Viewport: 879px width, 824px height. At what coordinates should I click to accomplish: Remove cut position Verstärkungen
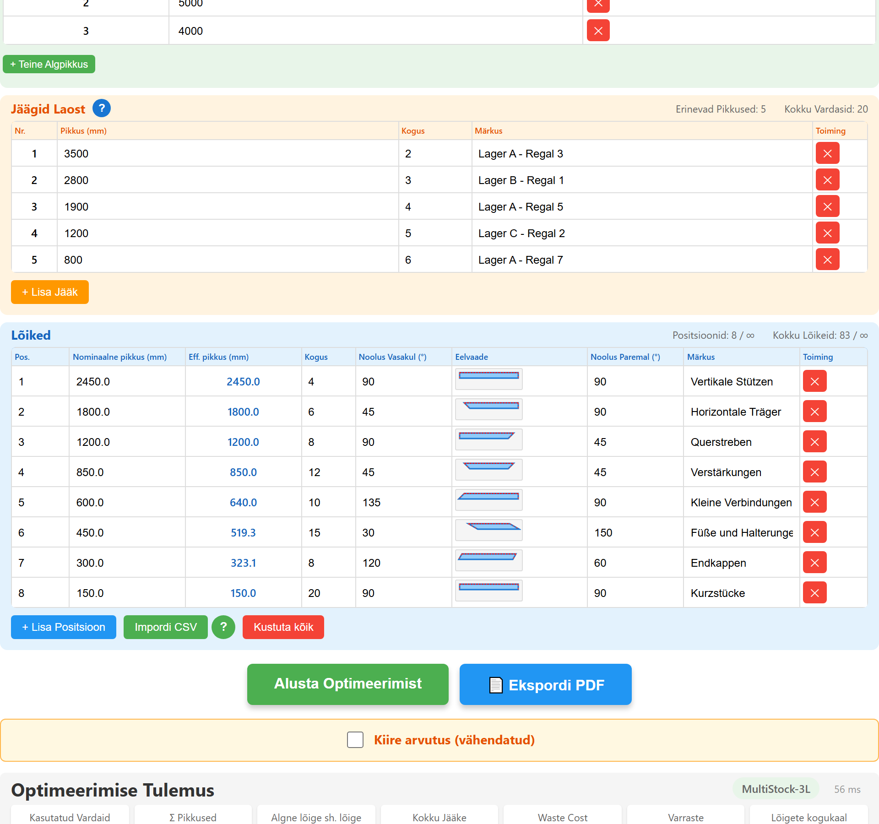[814, 472]
